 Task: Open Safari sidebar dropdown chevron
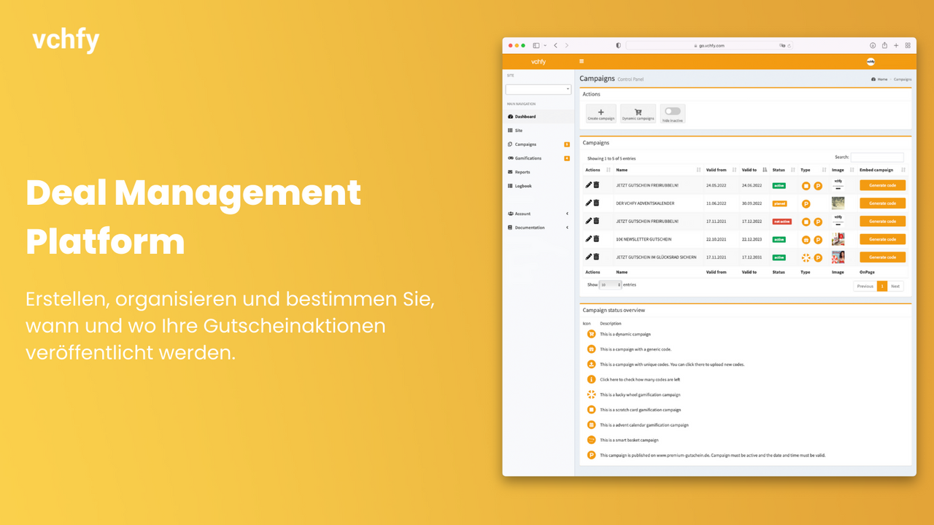545,46
